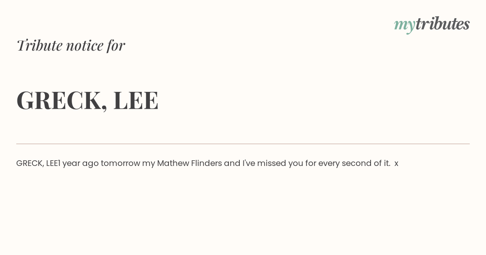Image resolution: width=486 pixels, height=255 pixels.
Task: Click the trailing "x" after the message
Action: (x=396, y=164)
